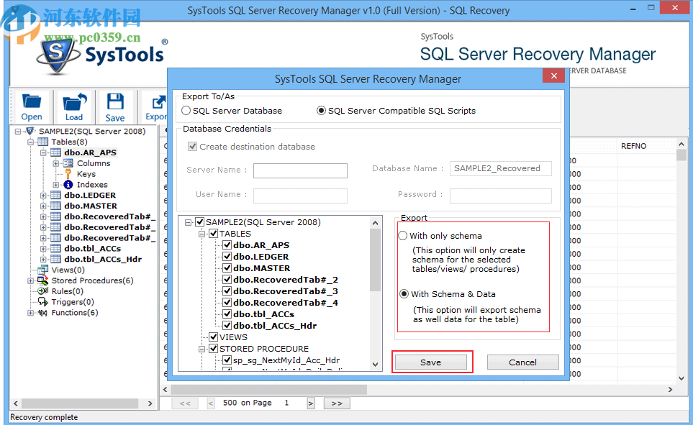
Task: Collapse the Tables(8) tree node
Action: 32,142
